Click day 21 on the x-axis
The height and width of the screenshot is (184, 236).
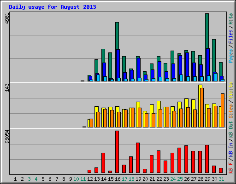152,179
